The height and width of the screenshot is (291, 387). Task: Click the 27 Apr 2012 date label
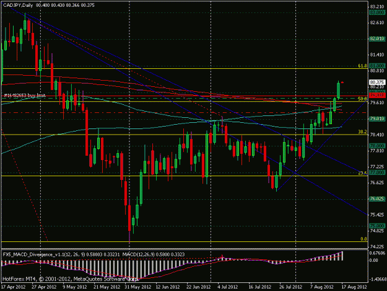pyautogui.click(x=44, y=287)
